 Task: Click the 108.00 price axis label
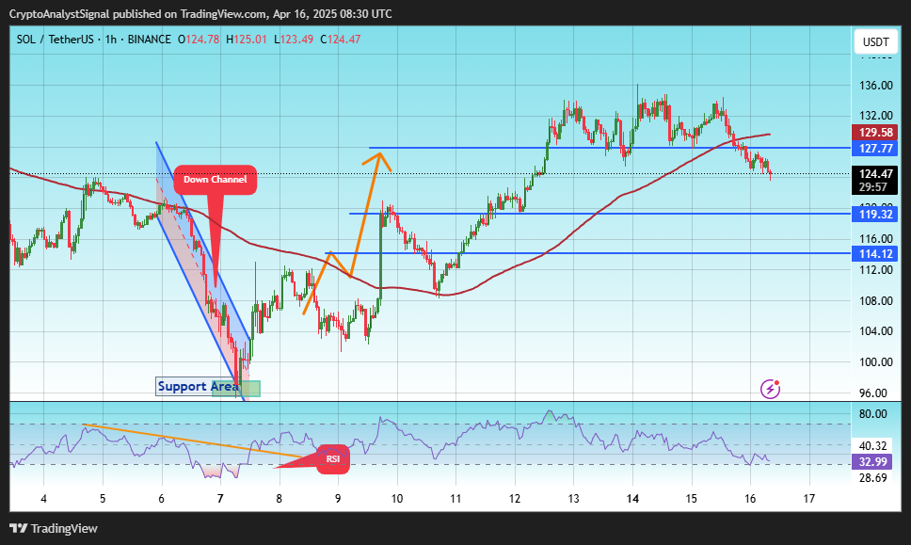875,301
